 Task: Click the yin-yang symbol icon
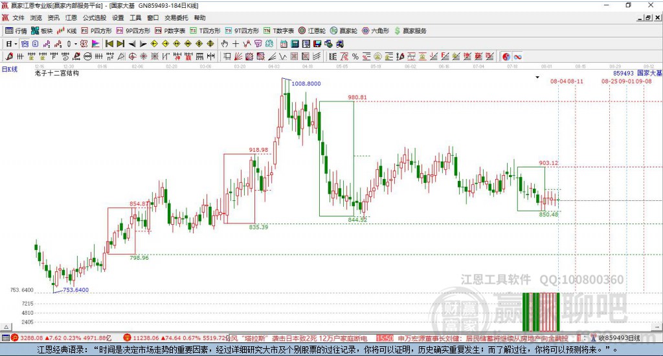[x=506, y=56]
